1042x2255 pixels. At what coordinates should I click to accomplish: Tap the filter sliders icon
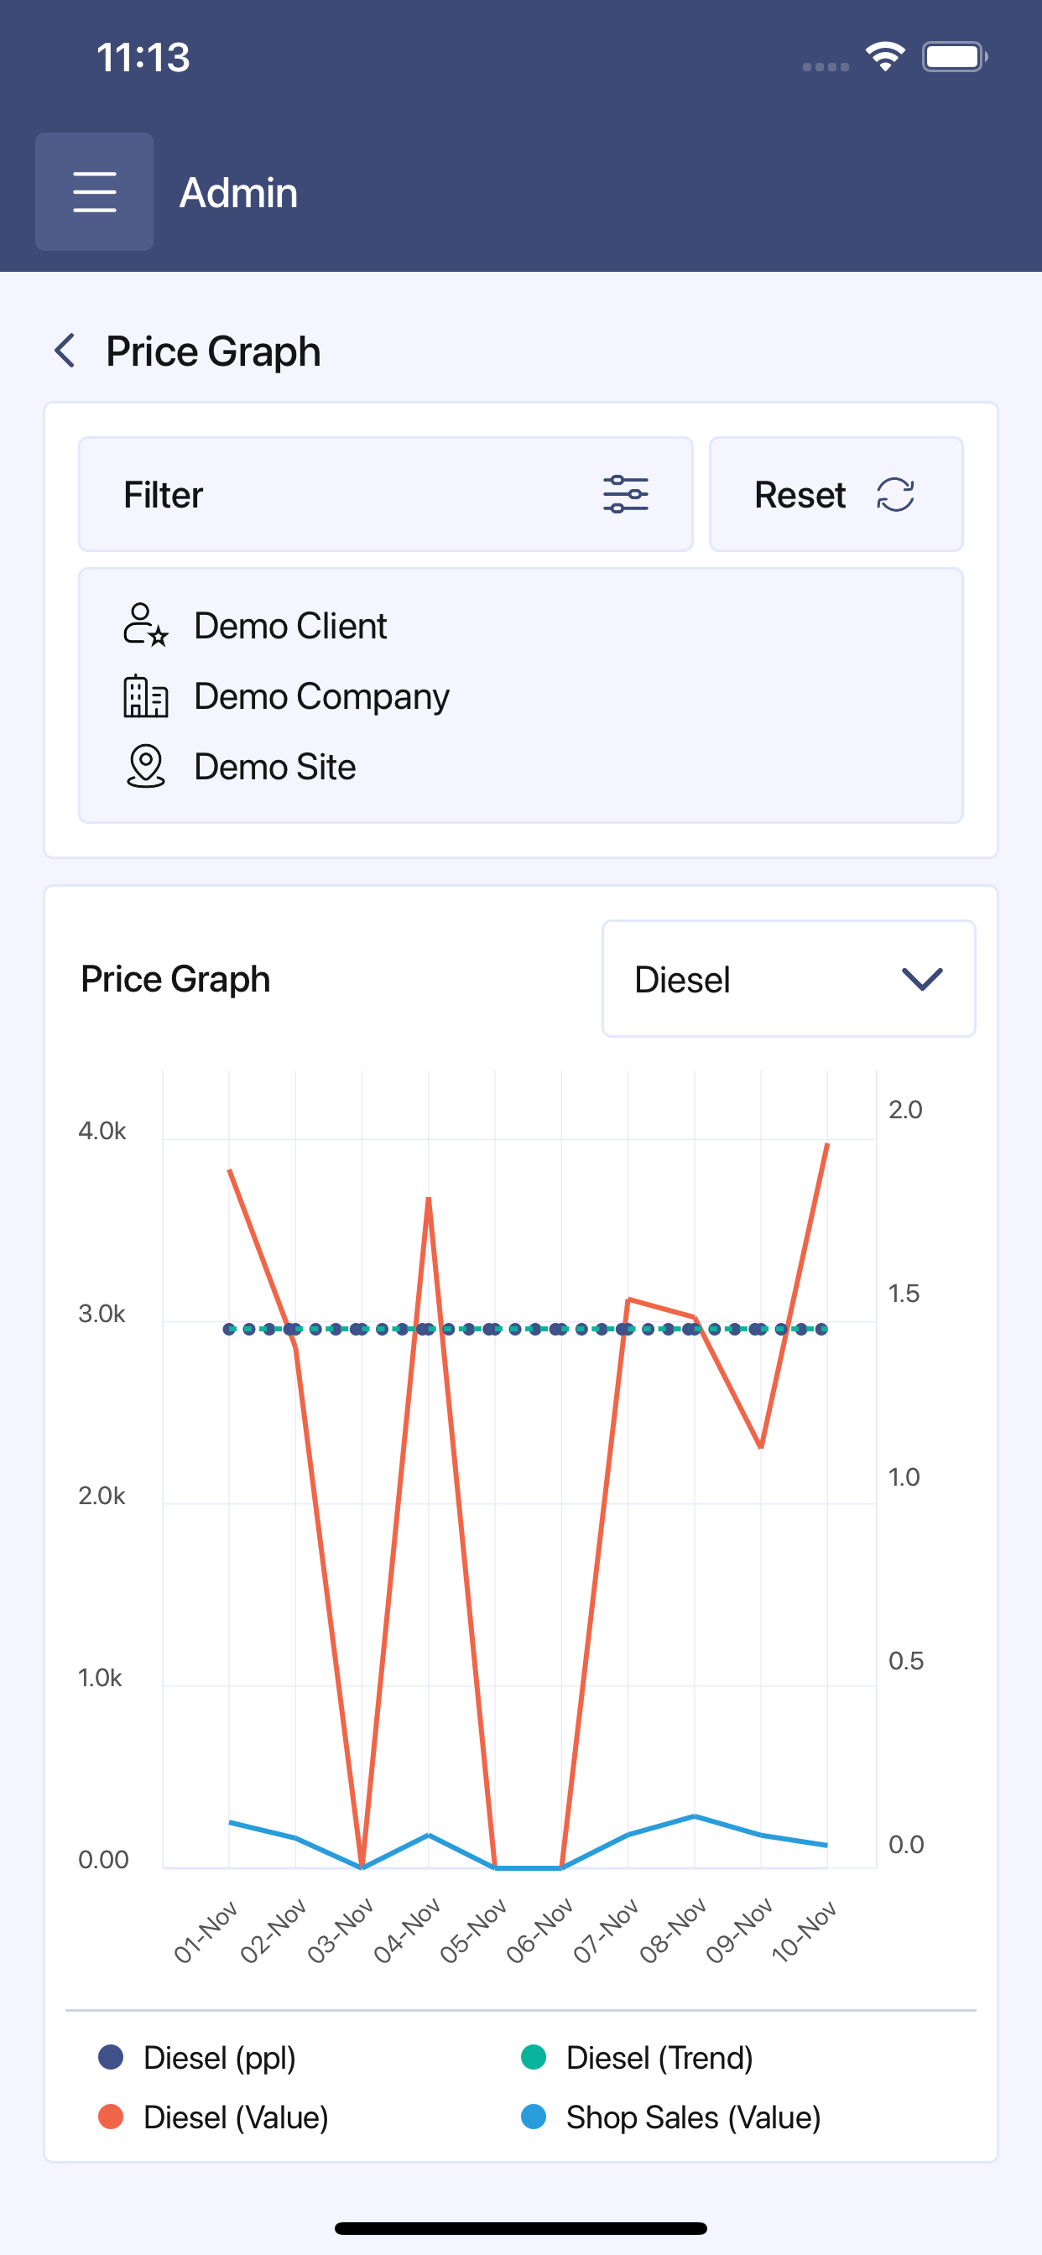tap(625, 495)
